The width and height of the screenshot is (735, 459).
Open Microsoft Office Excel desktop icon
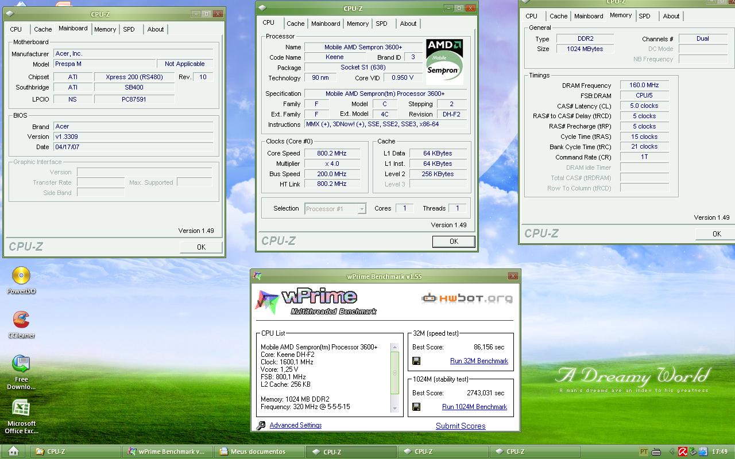(21, 417)
